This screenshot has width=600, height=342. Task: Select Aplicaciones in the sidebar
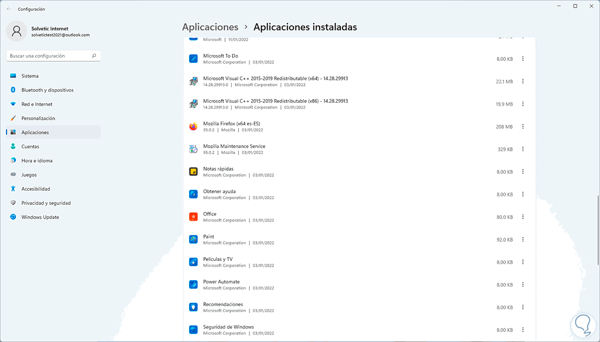tap(53, 132)
